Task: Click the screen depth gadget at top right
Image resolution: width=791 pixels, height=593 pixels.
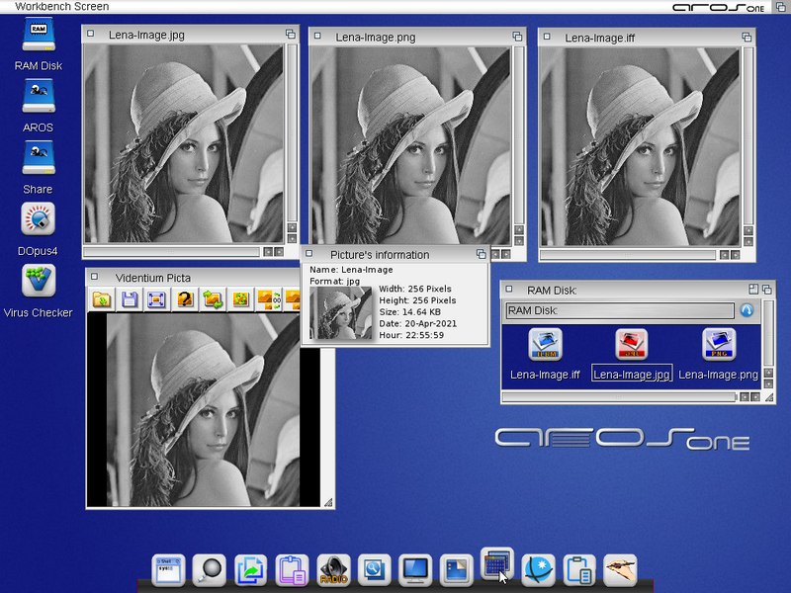Action: (x=781, y=7)
